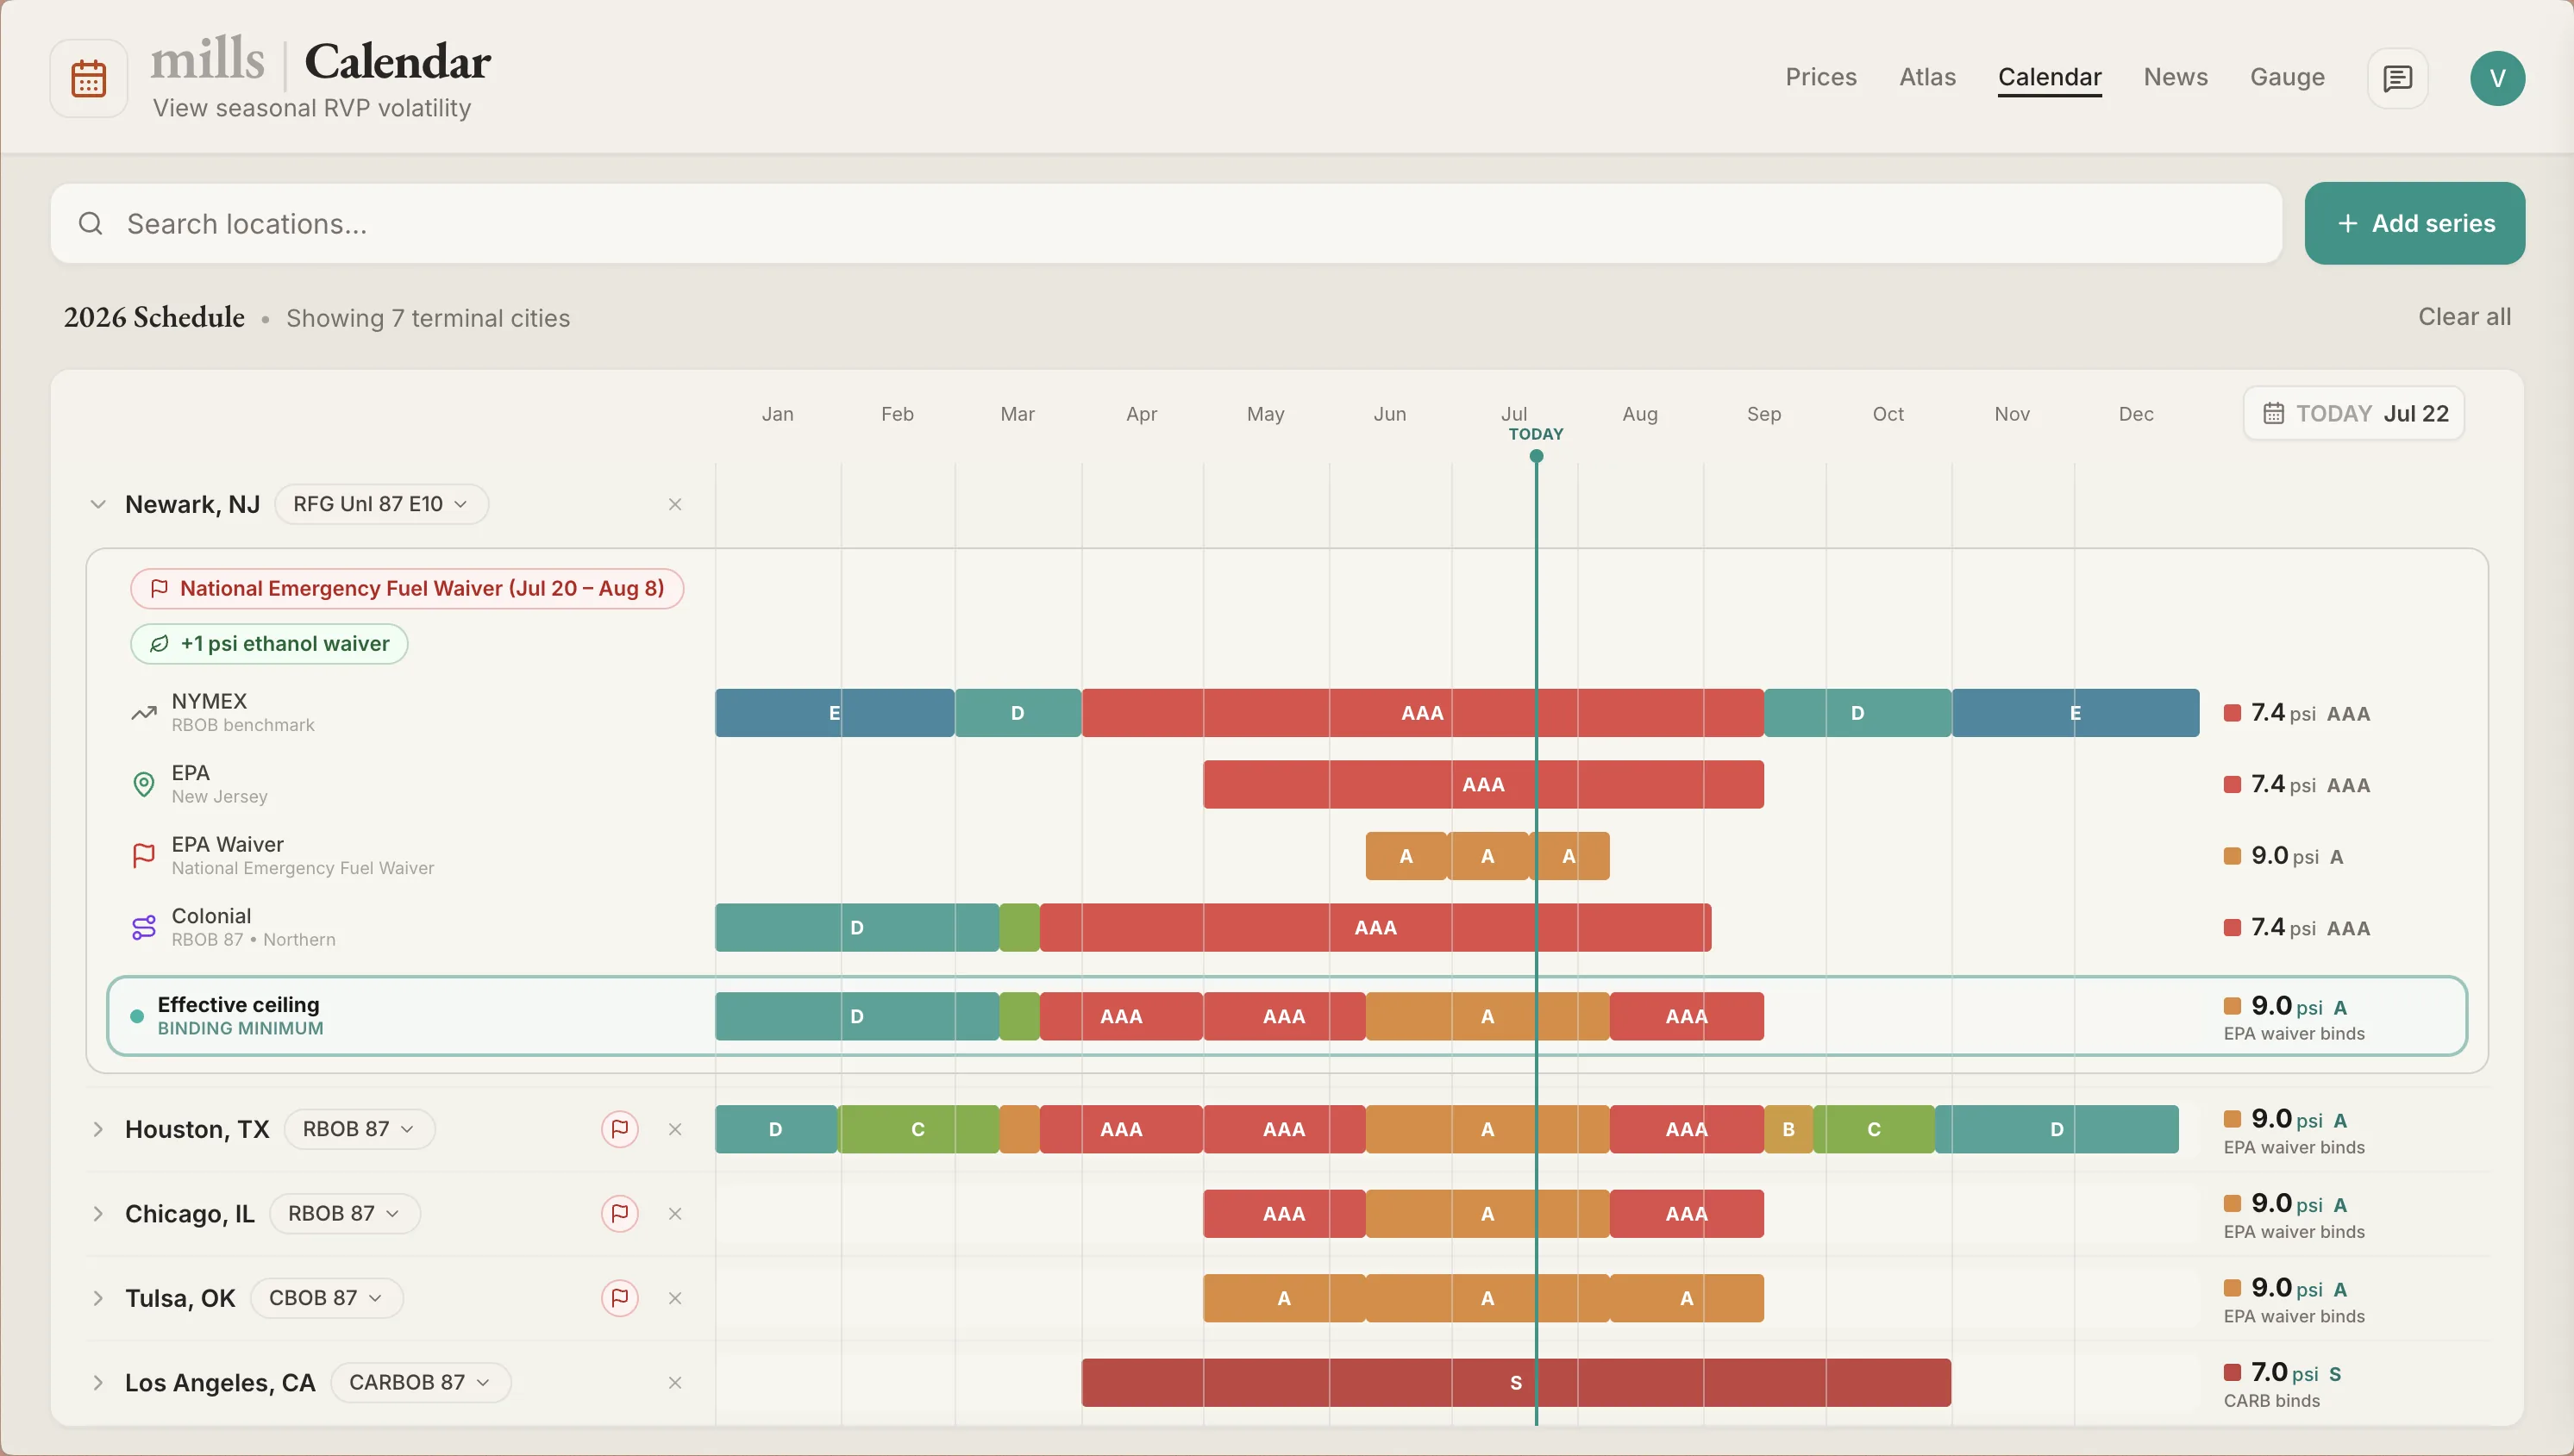Click Tulsa's 'EPA waiver binds' note
The height and width of the screenshot is (1456, 2574).
(x=2294, y=1317)
